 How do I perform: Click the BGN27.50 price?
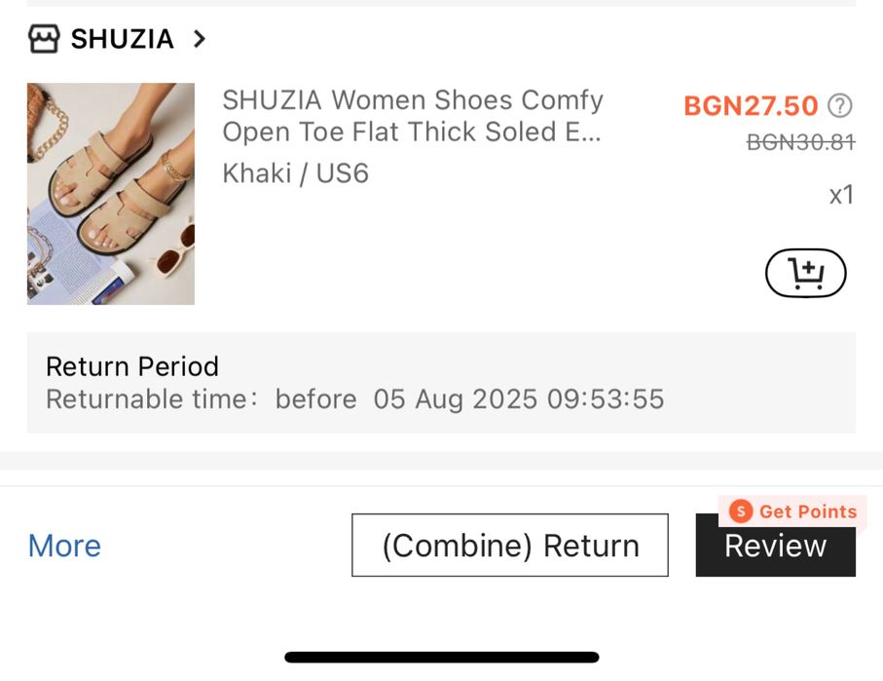coord(751,106)
